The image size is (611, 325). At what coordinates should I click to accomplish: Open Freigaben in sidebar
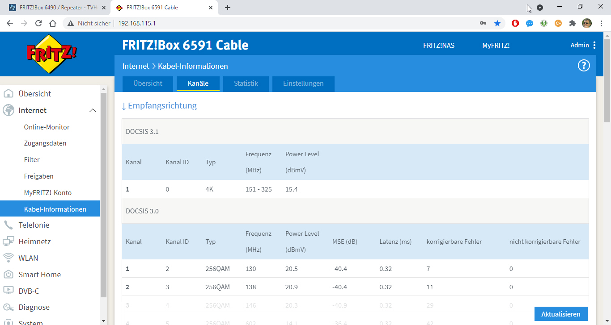pos(39,176)
